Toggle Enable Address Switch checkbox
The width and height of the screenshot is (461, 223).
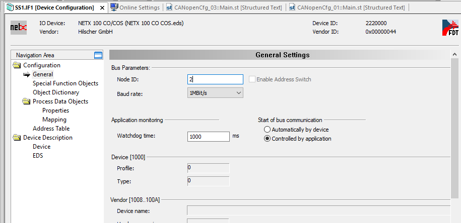(252, 79)
